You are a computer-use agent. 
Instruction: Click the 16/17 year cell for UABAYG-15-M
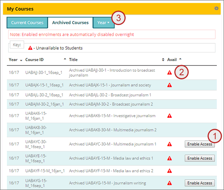(14, 183)
